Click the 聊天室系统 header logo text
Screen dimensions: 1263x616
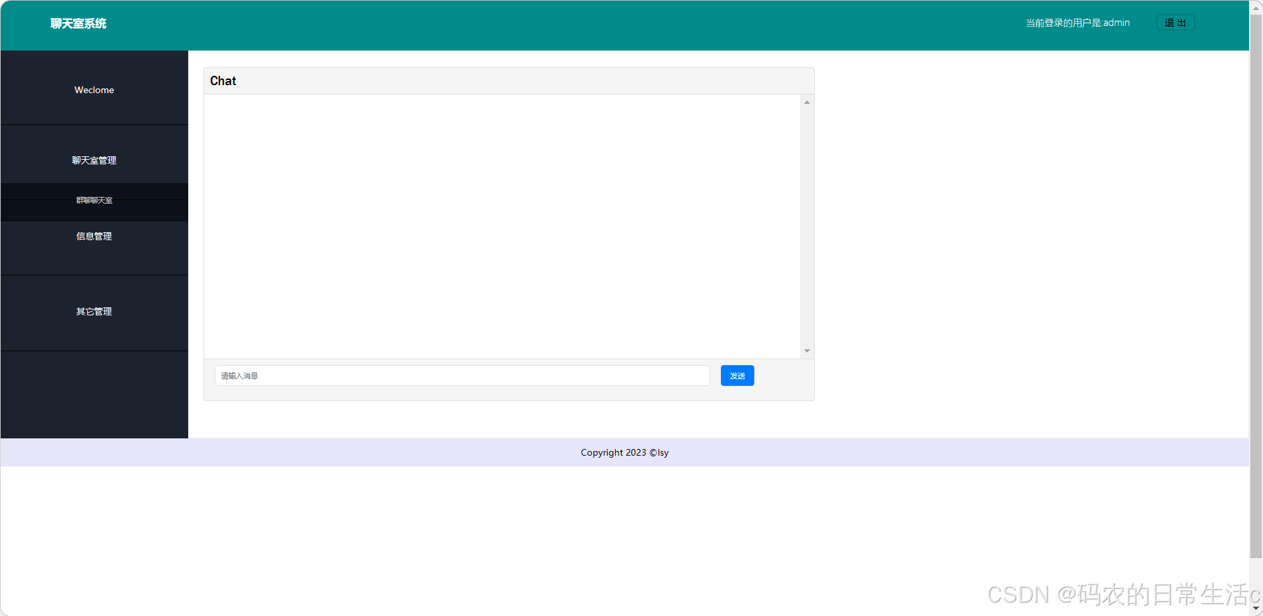pyautogui.click(x=77, y=23)
